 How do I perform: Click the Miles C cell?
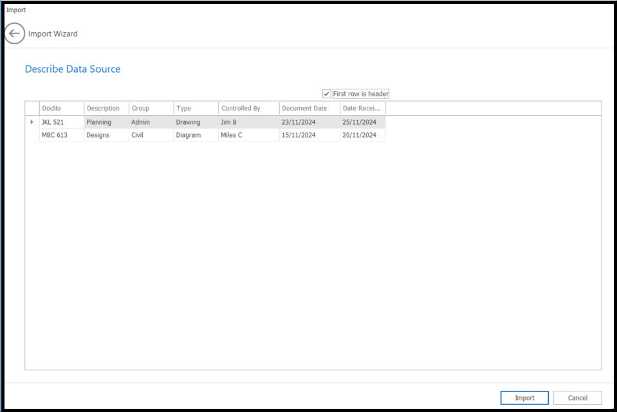[x=248, y=135]
